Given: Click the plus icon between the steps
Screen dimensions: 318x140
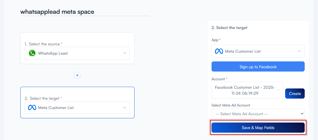Looking at the screenshot, I should coord(77,75).
